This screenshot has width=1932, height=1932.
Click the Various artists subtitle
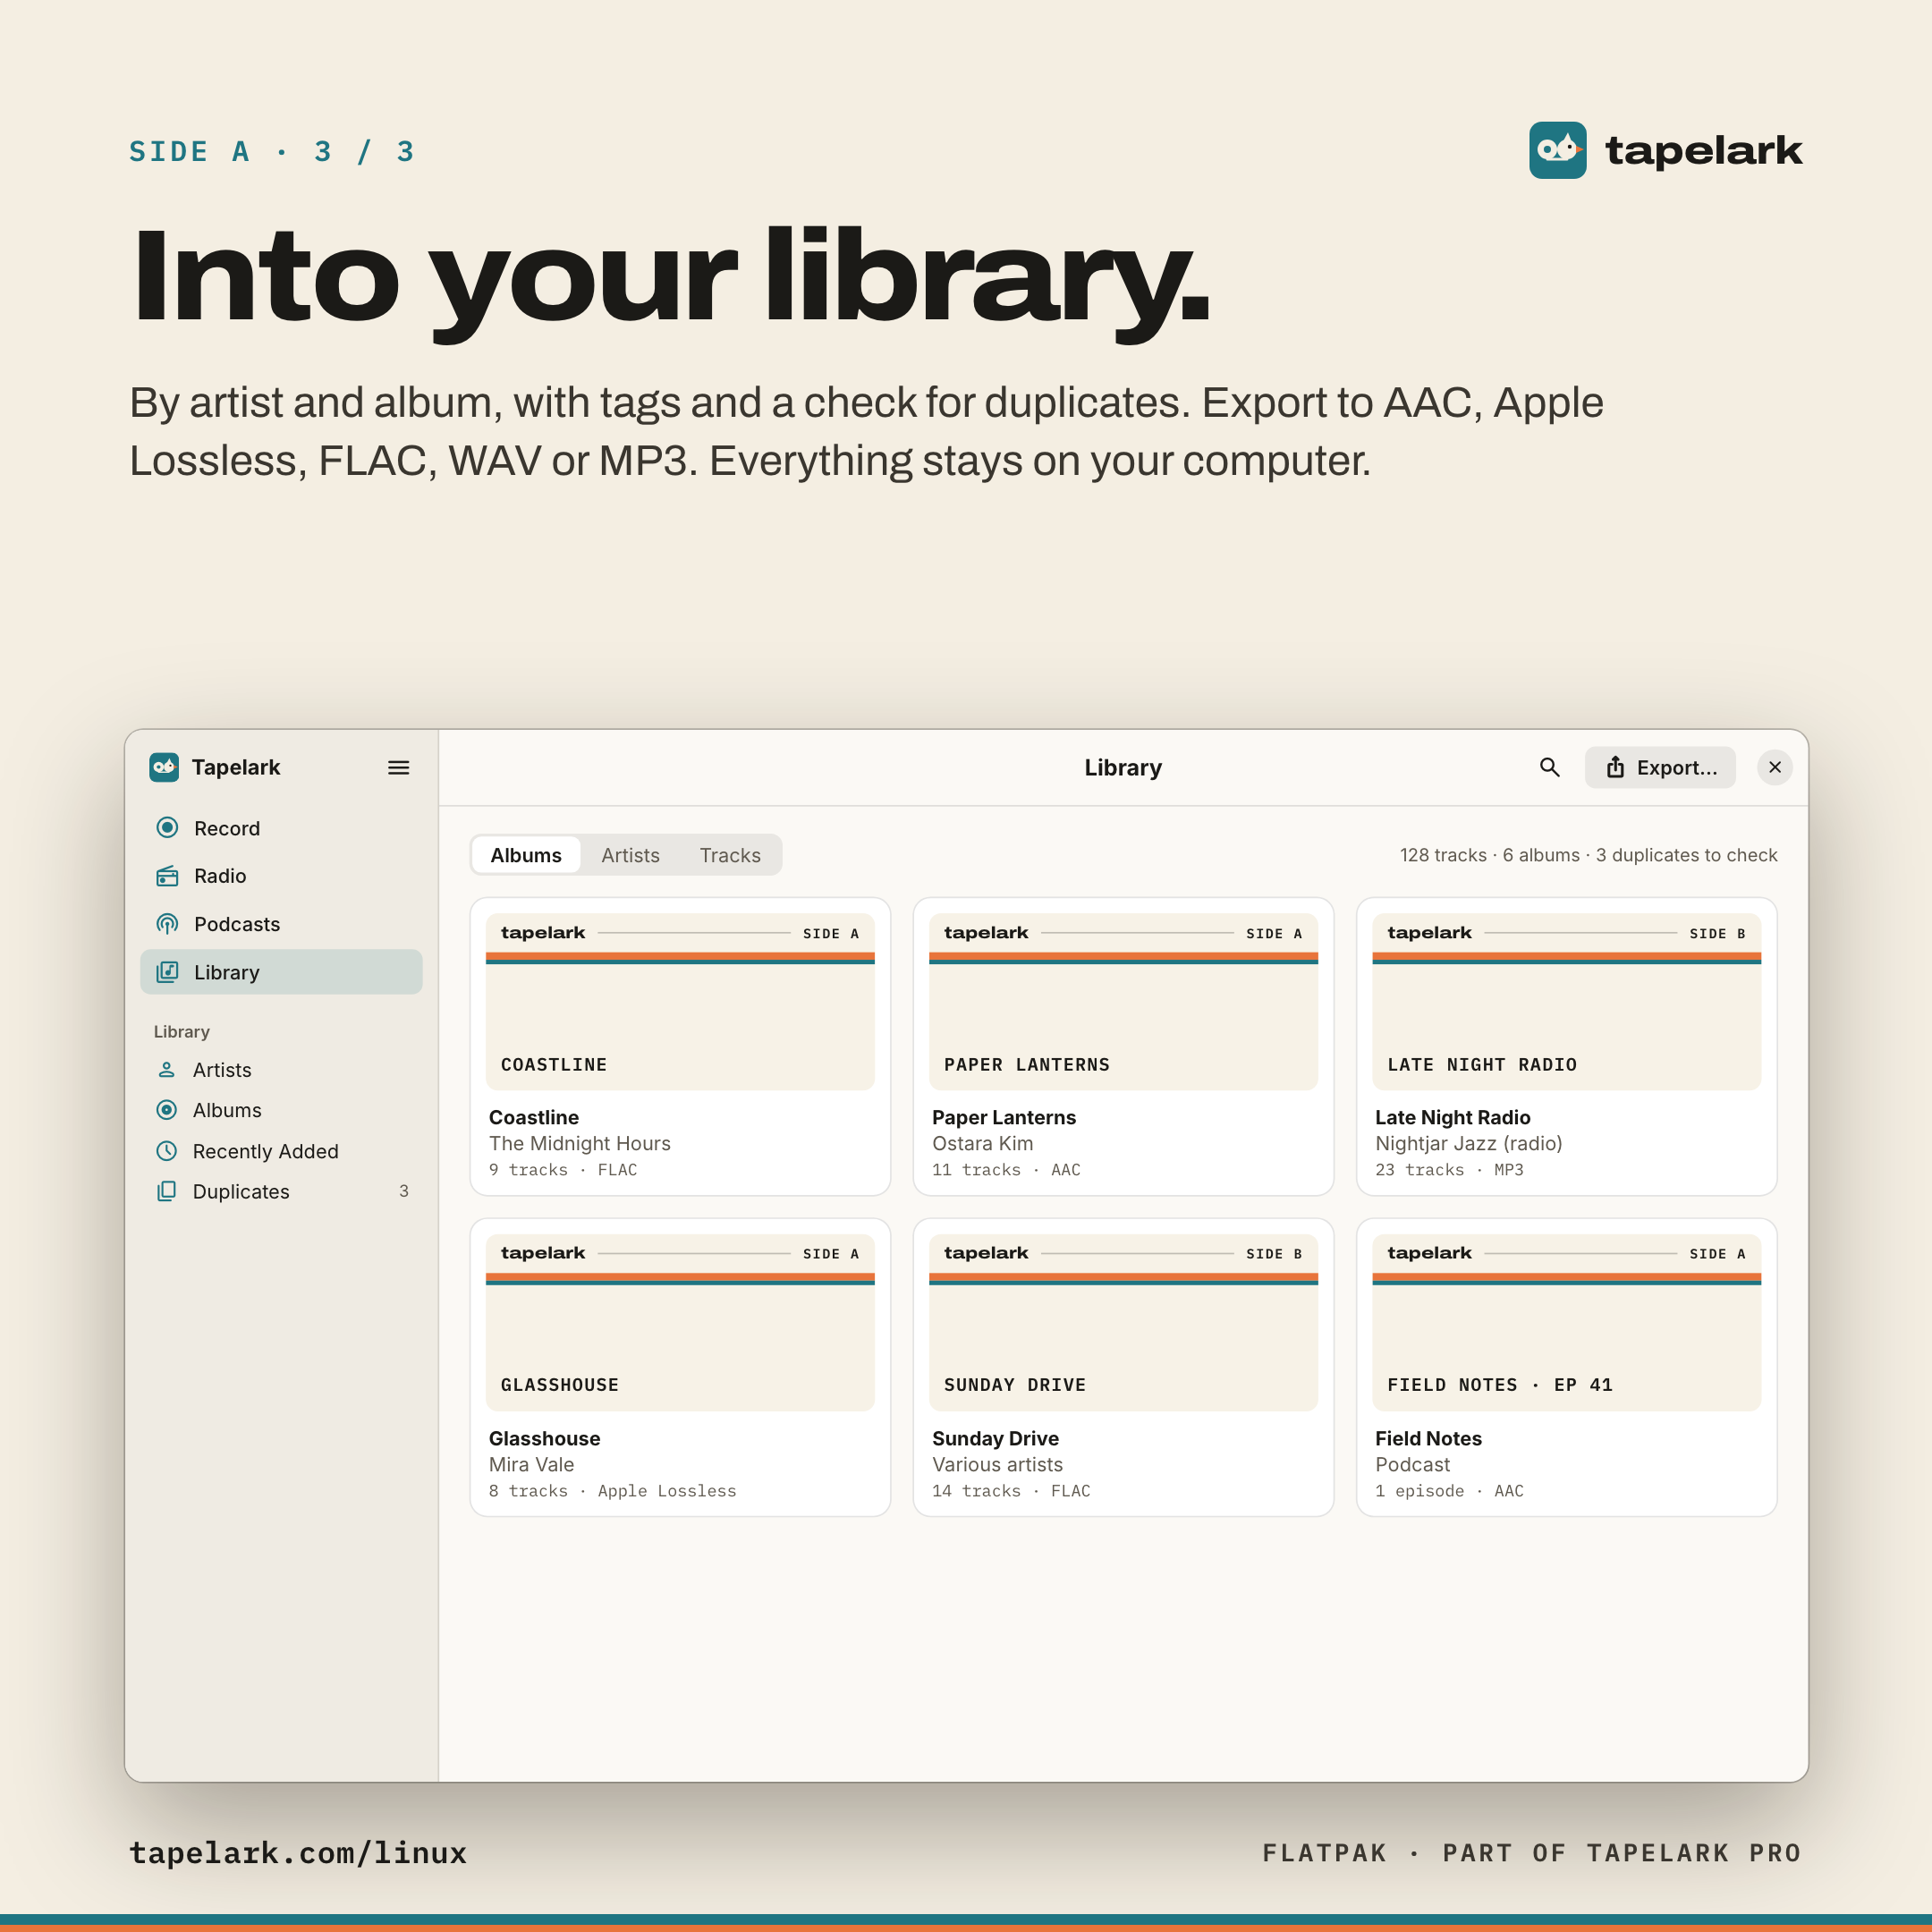tap(998, 1464)
